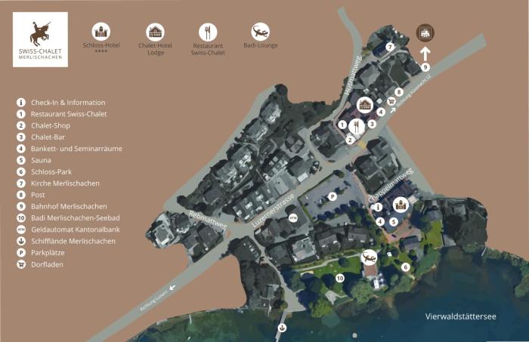Click the parking P marker on the map
Viewport: 529px width, 342px height.
click(333, 196)
